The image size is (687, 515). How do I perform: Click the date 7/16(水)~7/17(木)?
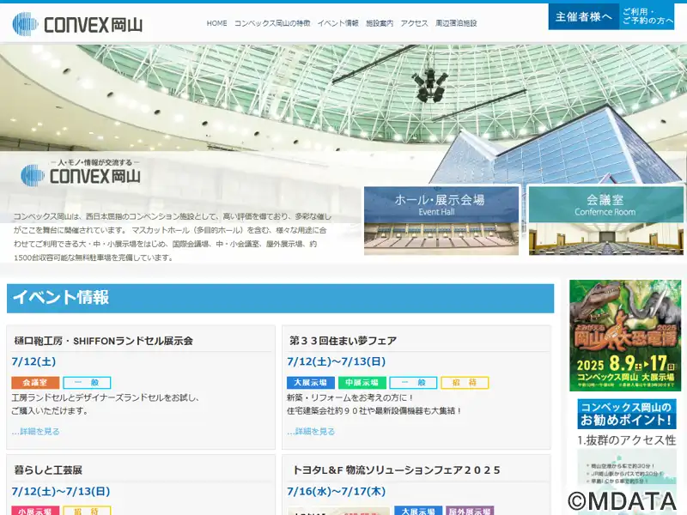[x=337, y=491]
